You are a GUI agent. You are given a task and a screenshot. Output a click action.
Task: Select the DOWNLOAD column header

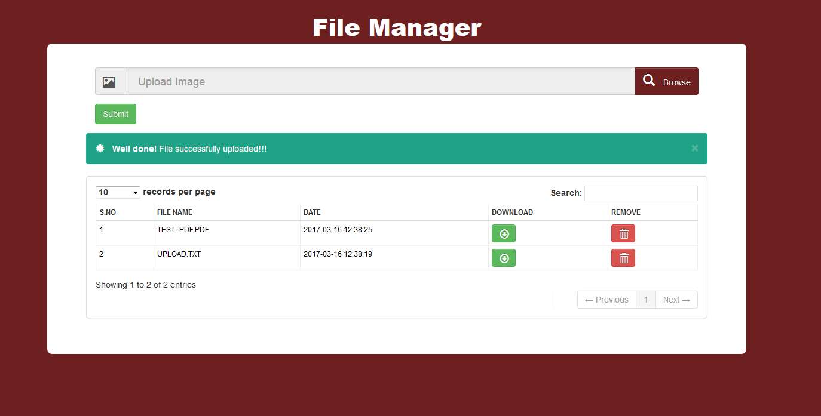512,212
